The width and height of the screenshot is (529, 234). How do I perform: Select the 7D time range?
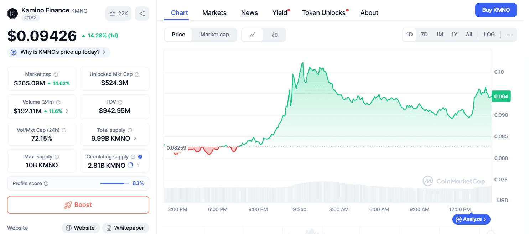pyautogui.click(x=424, y=35)
